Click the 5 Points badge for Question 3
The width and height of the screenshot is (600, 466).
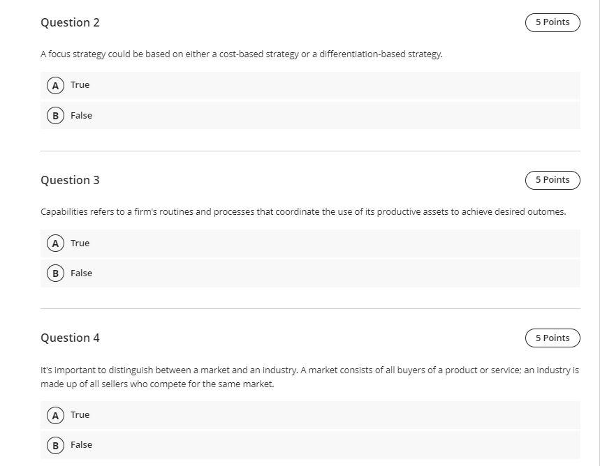552,179
